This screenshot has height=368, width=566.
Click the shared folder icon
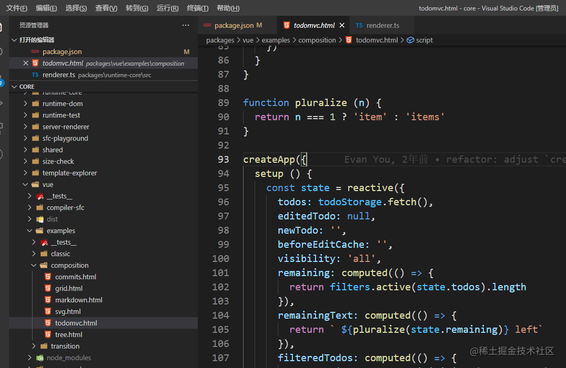35,150
